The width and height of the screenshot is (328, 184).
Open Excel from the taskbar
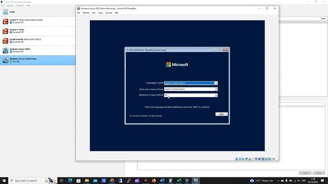pyautogui.click(x=179, y=180)
